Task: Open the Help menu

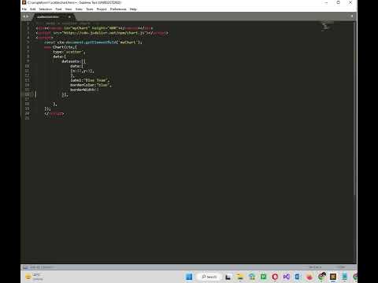Action: (x=133, y=9)
